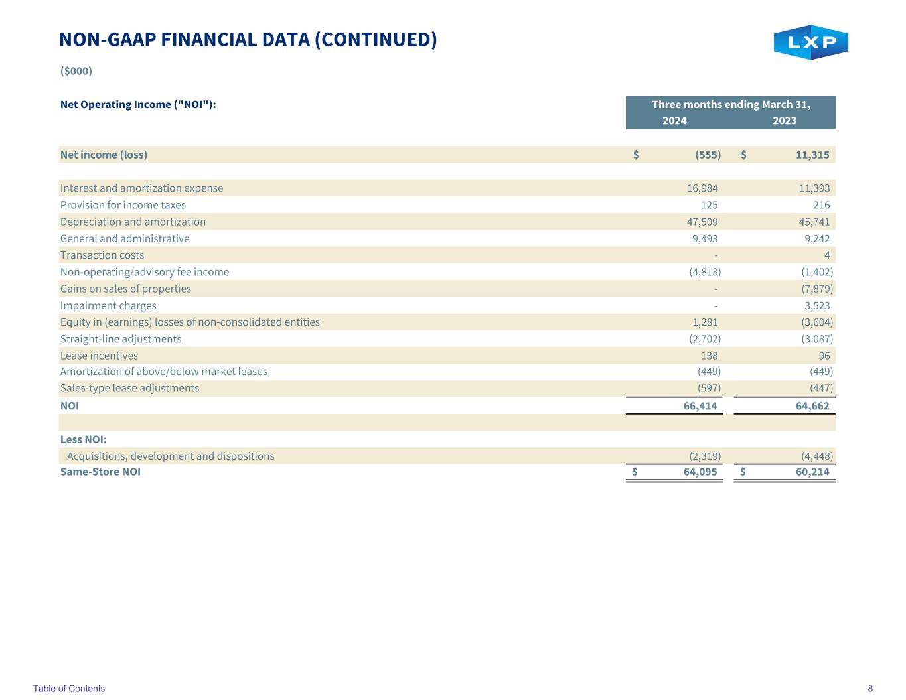The height and width of the screenshot is (700, 906).
Task: Click the Interest and amortization expense label
Action: [x=141, y=188]
